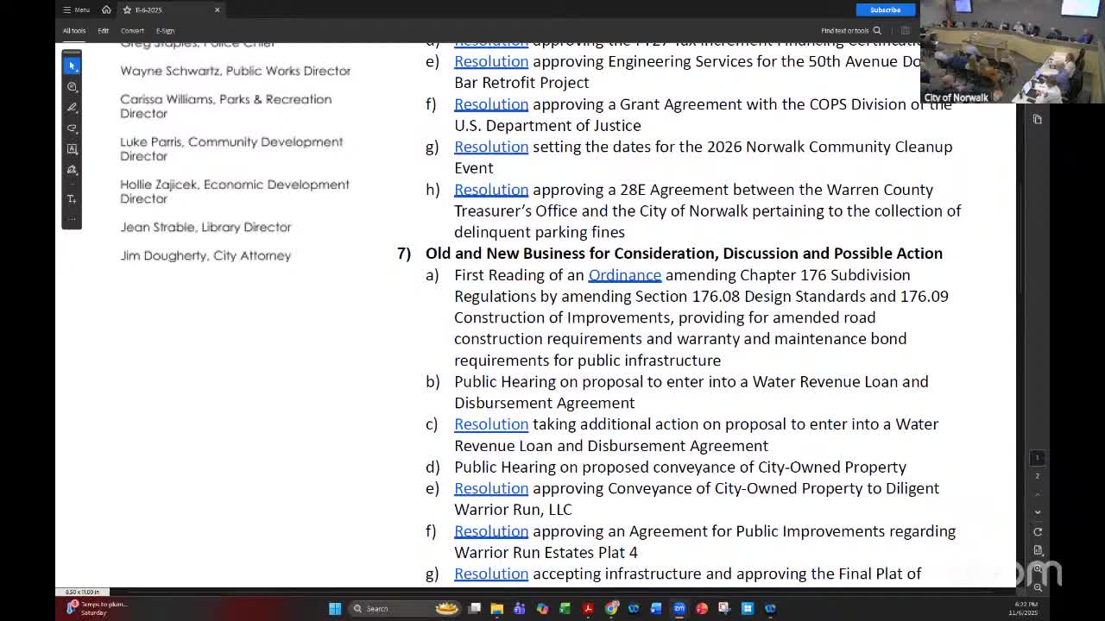The image size is (1105, 621).
Task: Pick the highlighter pen tool
Action: click(72, 107)
